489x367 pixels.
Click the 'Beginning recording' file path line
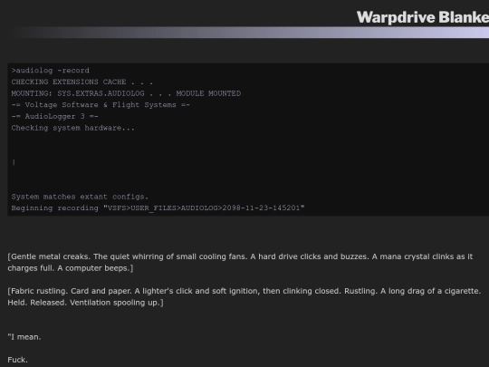(158, 208)
